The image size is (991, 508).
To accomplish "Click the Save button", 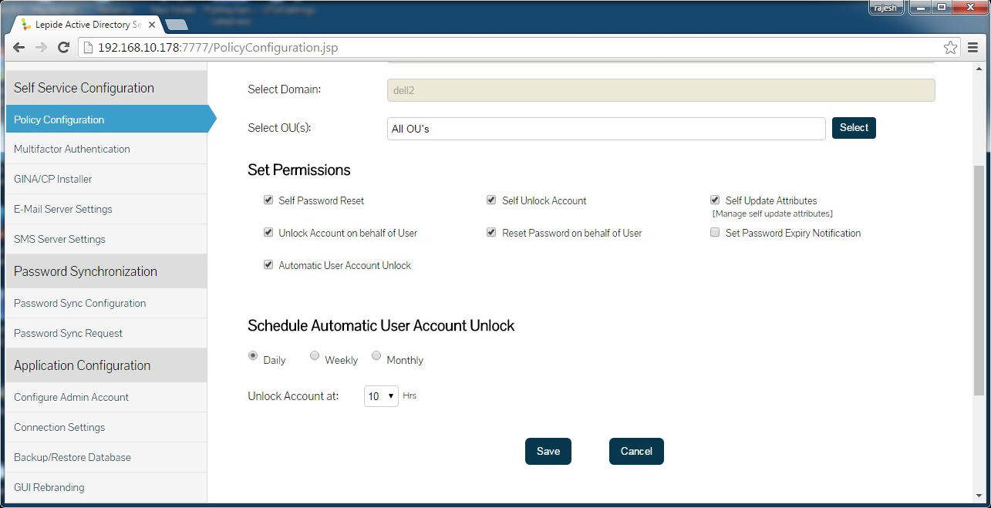I will [x=548, y=451].
